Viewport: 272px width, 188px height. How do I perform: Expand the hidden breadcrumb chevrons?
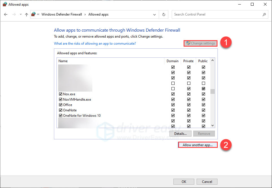[x=38, y=14]
